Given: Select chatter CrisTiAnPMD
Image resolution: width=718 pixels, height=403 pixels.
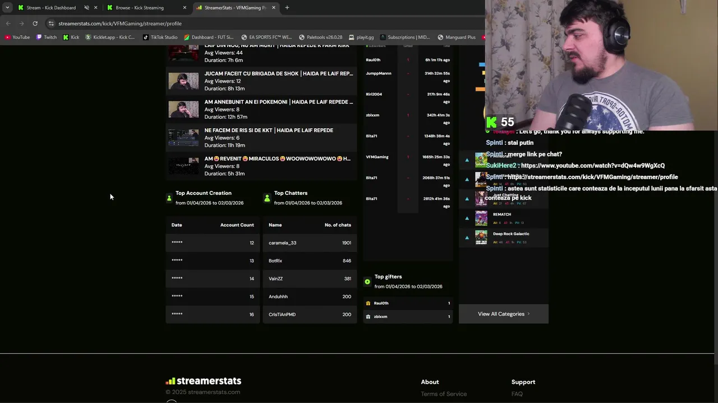Looking at the screenshot, I should [x=282, y=315].
